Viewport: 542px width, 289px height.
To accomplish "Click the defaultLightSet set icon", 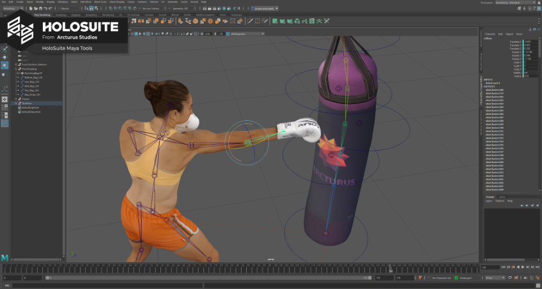I will coord(20,108).
